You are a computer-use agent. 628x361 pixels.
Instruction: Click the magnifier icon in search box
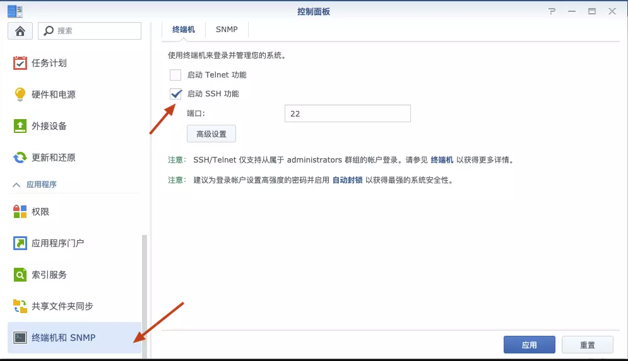click(49, 31)
